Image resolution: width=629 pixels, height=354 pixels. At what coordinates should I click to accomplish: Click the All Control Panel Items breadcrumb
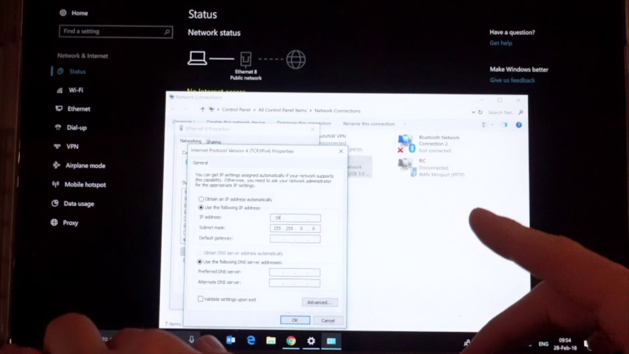click(x=282, y=110)
